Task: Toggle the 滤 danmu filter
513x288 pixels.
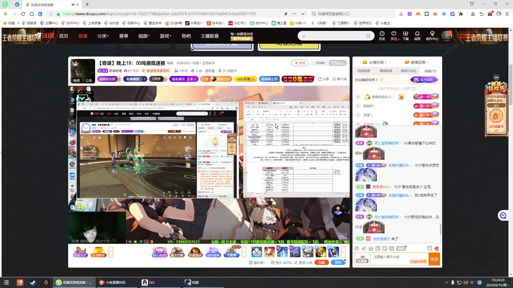Action: [x=429, y=248]
